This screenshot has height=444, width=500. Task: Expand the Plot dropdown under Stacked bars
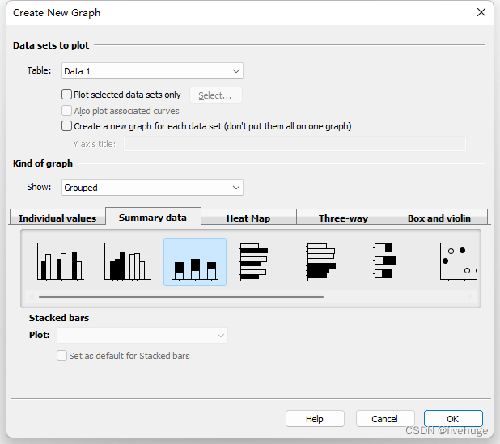point(142,335)
